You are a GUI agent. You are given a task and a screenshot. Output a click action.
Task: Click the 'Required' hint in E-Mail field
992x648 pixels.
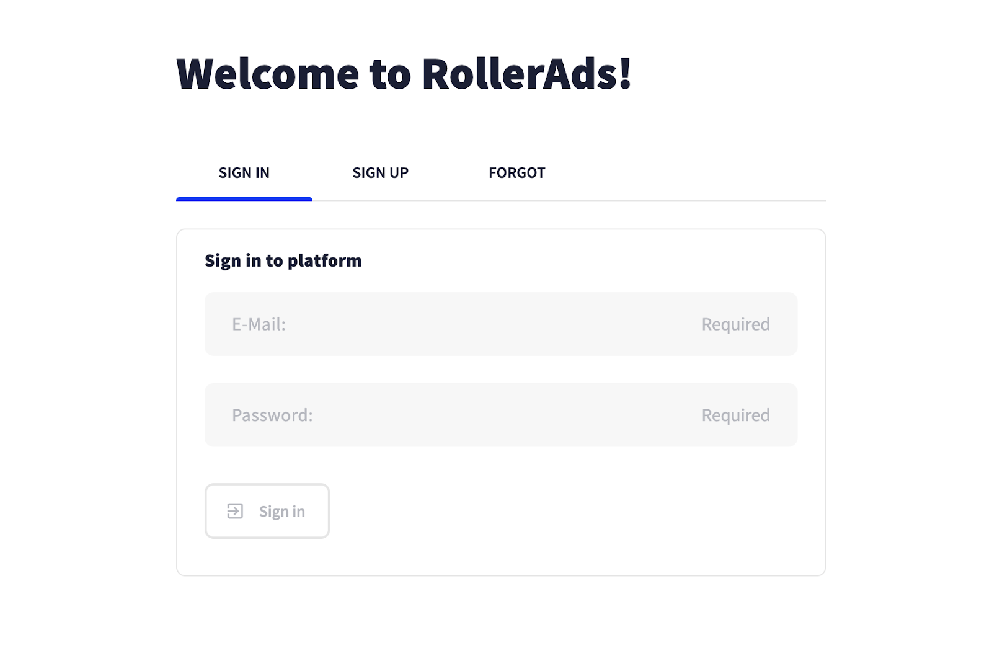pyautogui.click(x=735, y=324)
